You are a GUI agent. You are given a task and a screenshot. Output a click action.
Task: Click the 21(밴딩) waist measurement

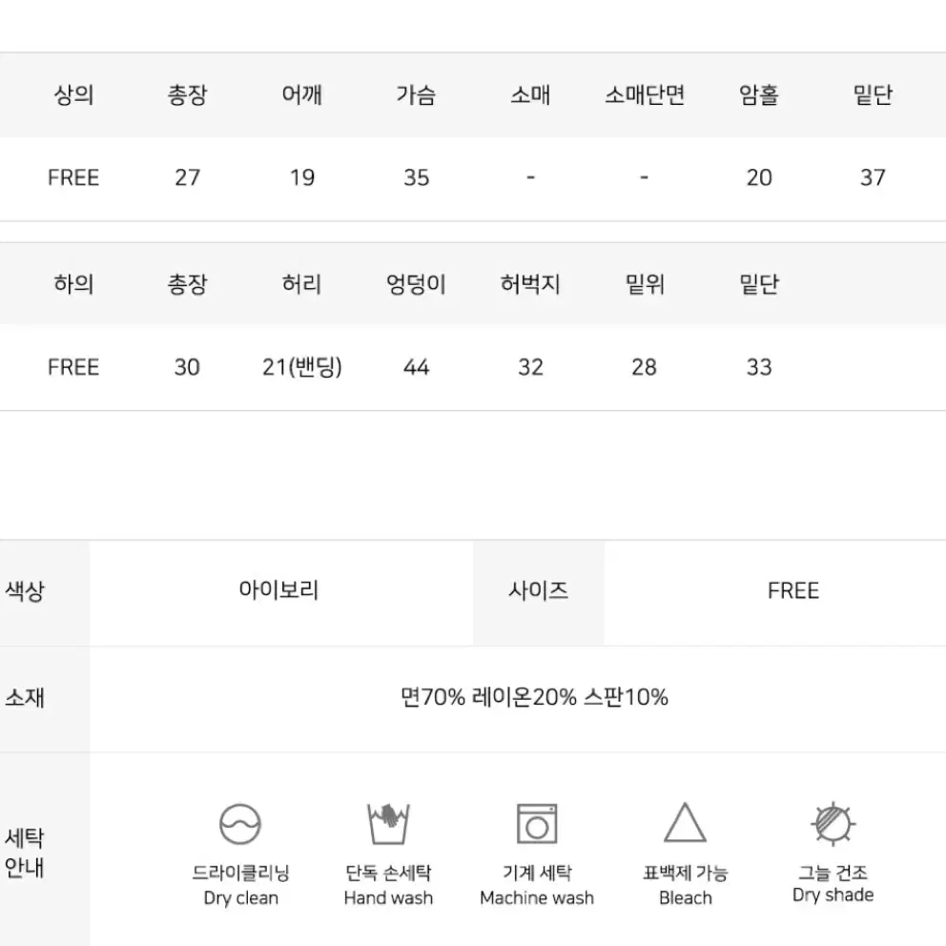[x=301, y=367]
